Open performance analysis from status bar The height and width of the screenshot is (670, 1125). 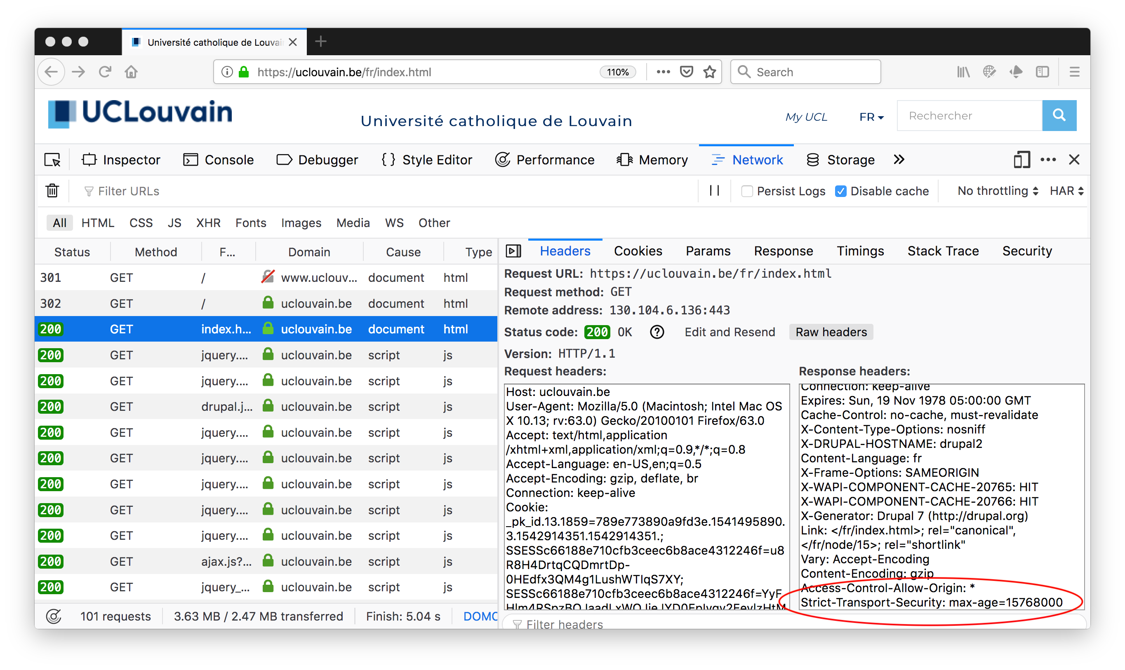tap(54, 616)
